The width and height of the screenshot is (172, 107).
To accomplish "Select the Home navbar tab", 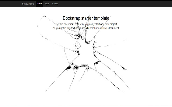I will 40,3.
